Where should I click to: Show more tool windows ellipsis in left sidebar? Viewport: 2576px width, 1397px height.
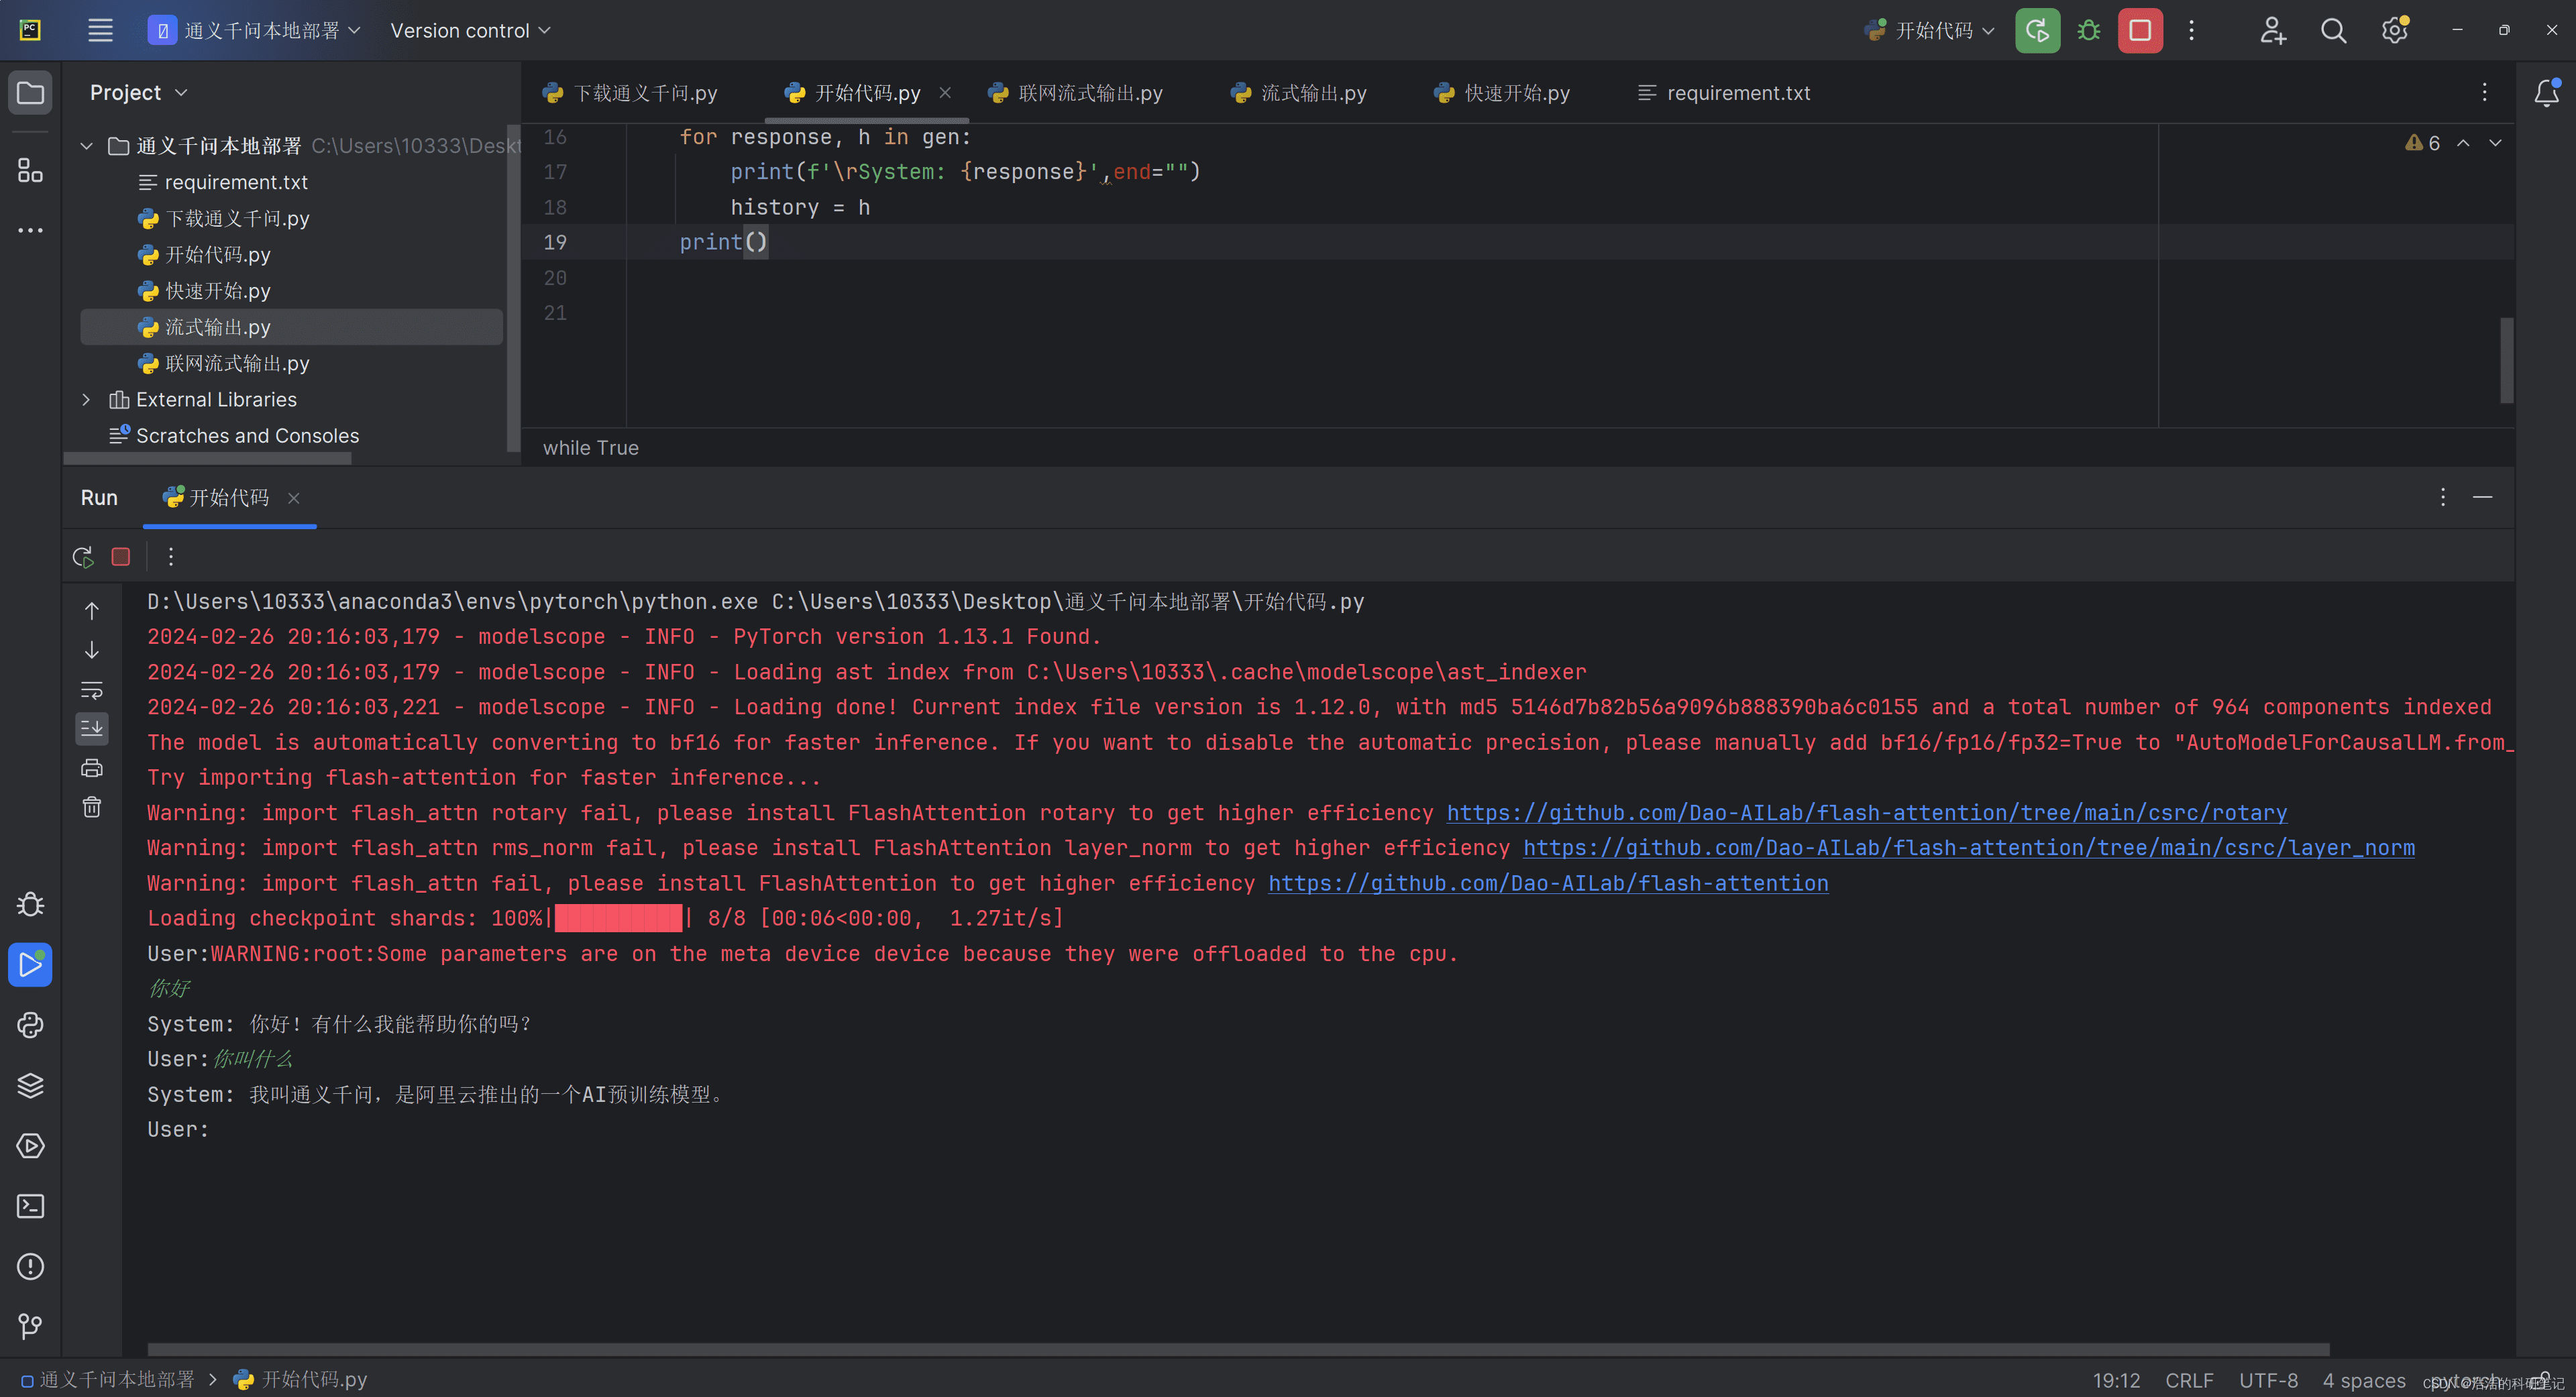(x=30, y=230)
